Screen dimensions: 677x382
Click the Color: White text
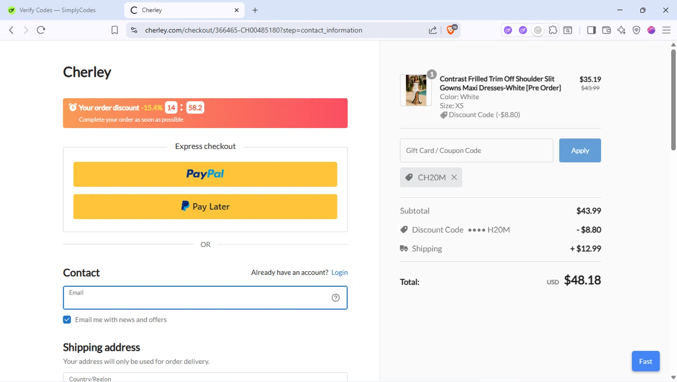point(459,97)
